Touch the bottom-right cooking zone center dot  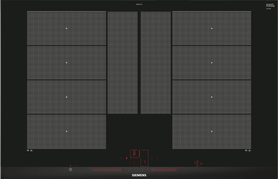(212, 131)
